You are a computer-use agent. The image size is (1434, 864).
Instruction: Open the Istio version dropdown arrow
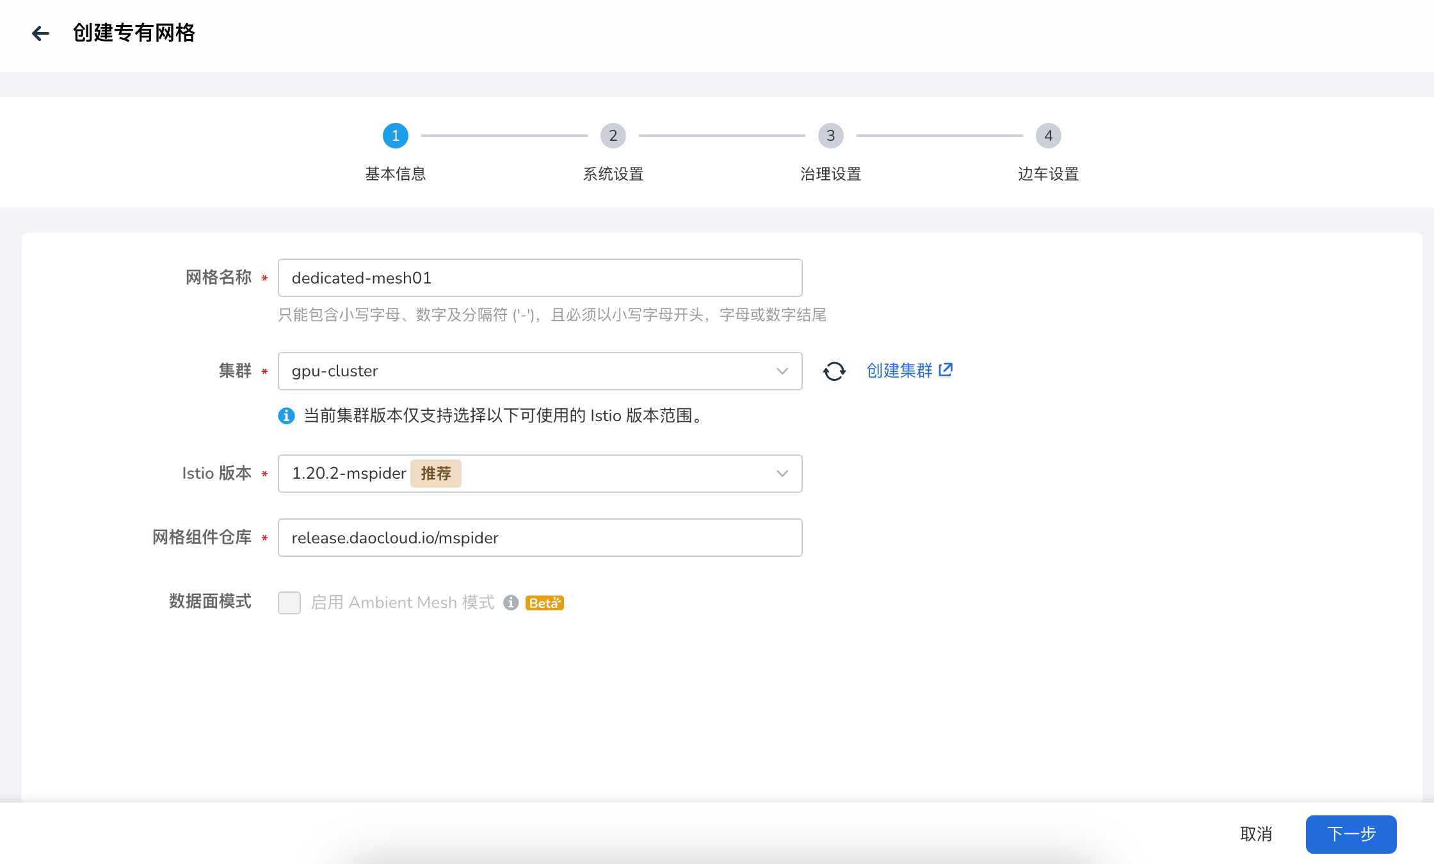[782, 474]
